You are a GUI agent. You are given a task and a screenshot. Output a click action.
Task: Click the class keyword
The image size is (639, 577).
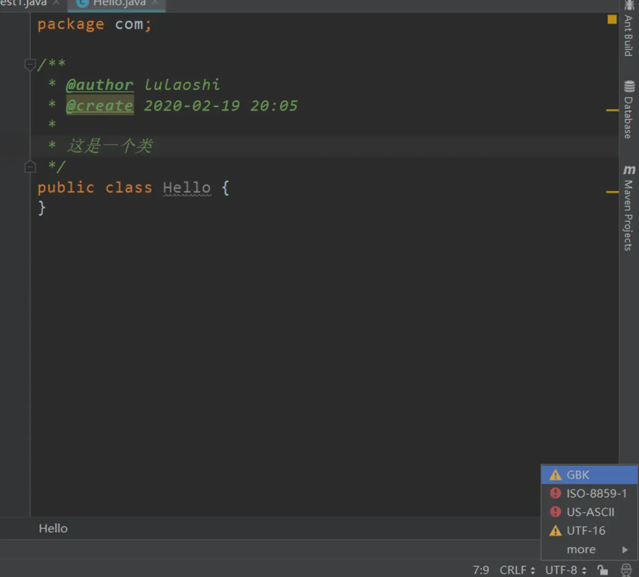[129, 187]
